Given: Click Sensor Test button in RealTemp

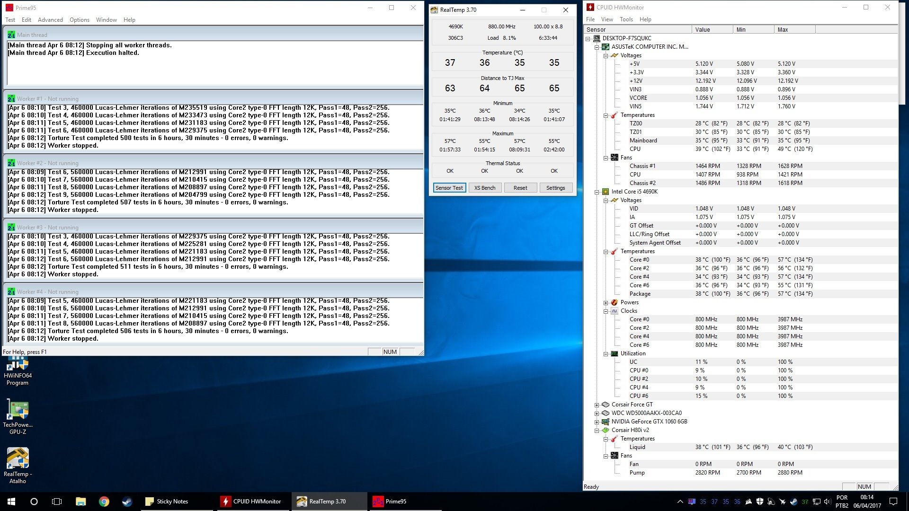Looking at the screenshot, I should click(x=449, y=188).
